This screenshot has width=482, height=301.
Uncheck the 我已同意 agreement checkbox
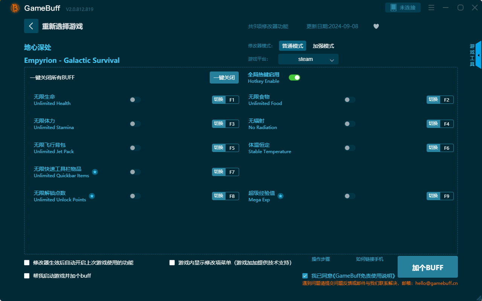coord(305,275)
